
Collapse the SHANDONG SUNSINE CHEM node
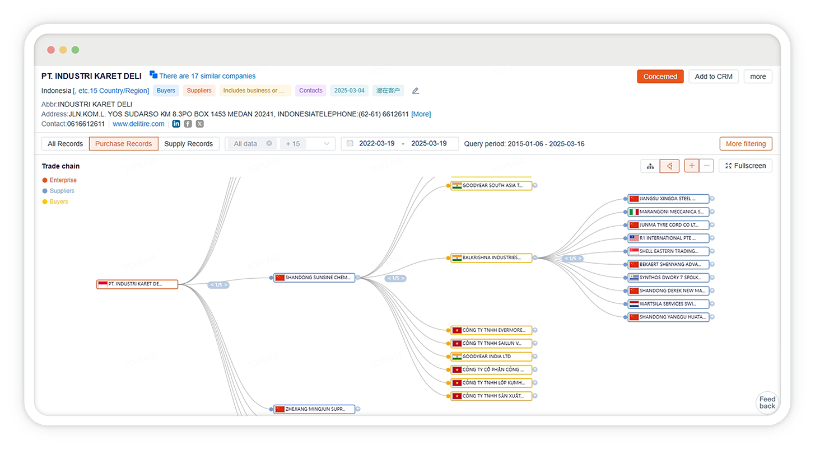358,278
